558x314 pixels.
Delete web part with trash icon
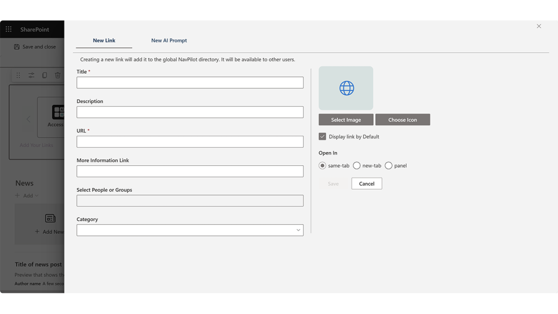[58, 75]
